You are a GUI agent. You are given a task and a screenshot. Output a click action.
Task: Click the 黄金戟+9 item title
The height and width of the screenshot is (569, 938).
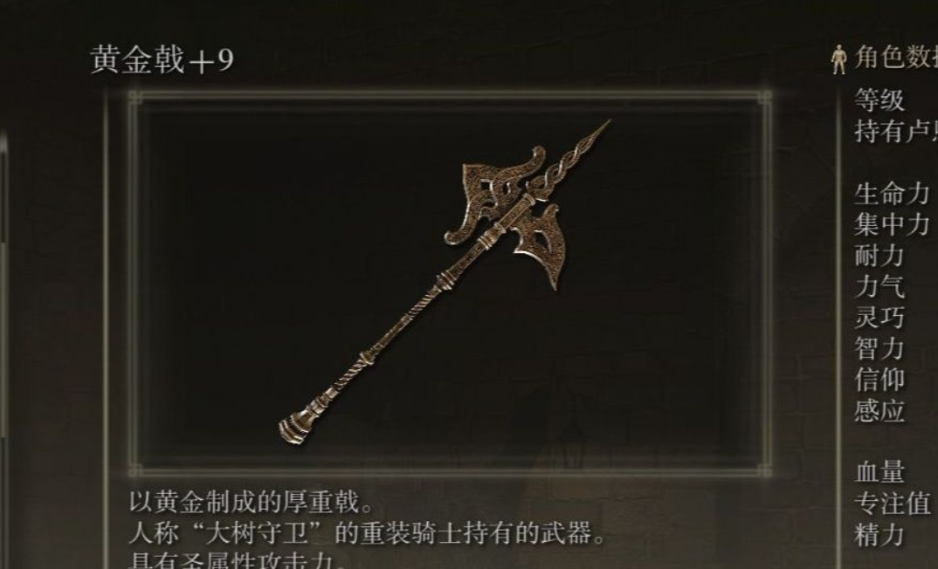pyautogui.click(x=162, y=60)
